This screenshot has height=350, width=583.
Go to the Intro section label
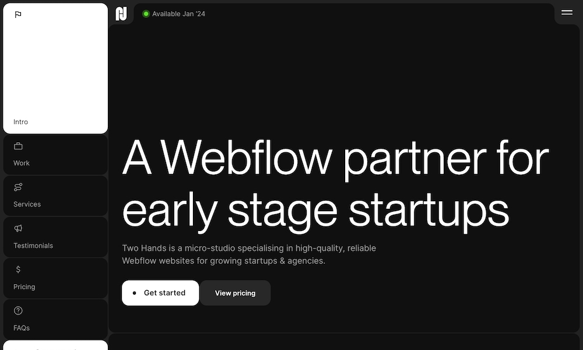[x=21, y=122]
